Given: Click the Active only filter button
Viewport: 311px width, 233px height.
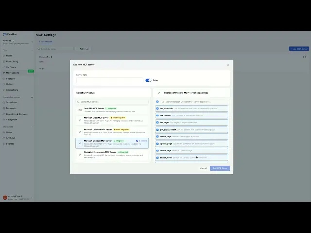Looking at the screenshot, I should 84,49.
